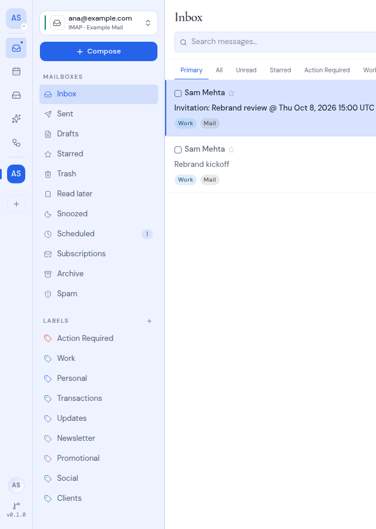This screenshot has height=529, width=376.
Task: Open the mail inbox icon in the left rail
Action: point(16,48)
